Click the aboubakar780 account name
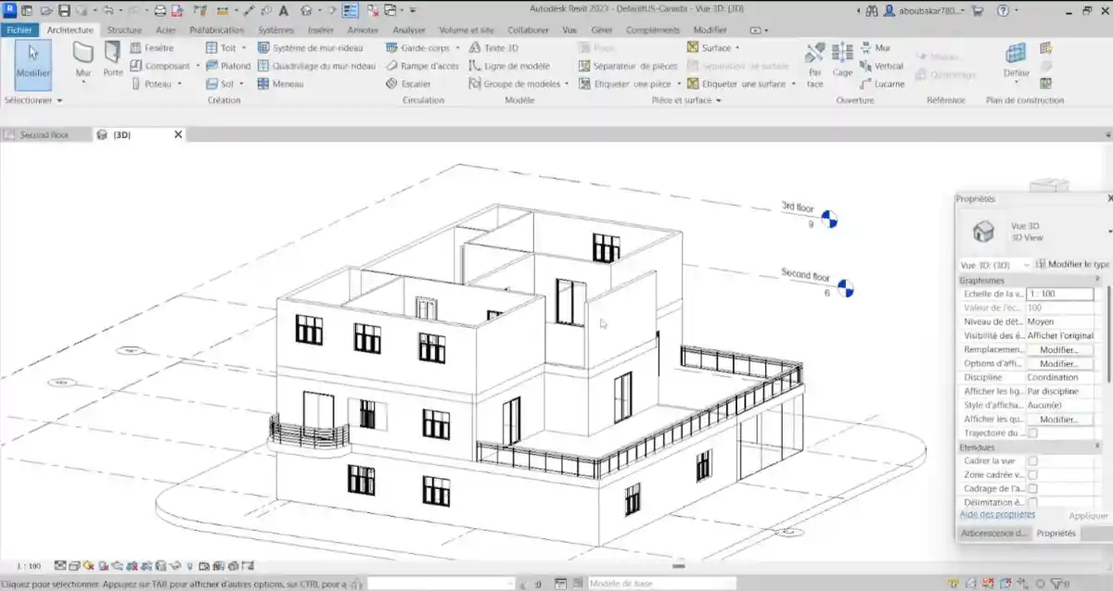 point(927,11)
